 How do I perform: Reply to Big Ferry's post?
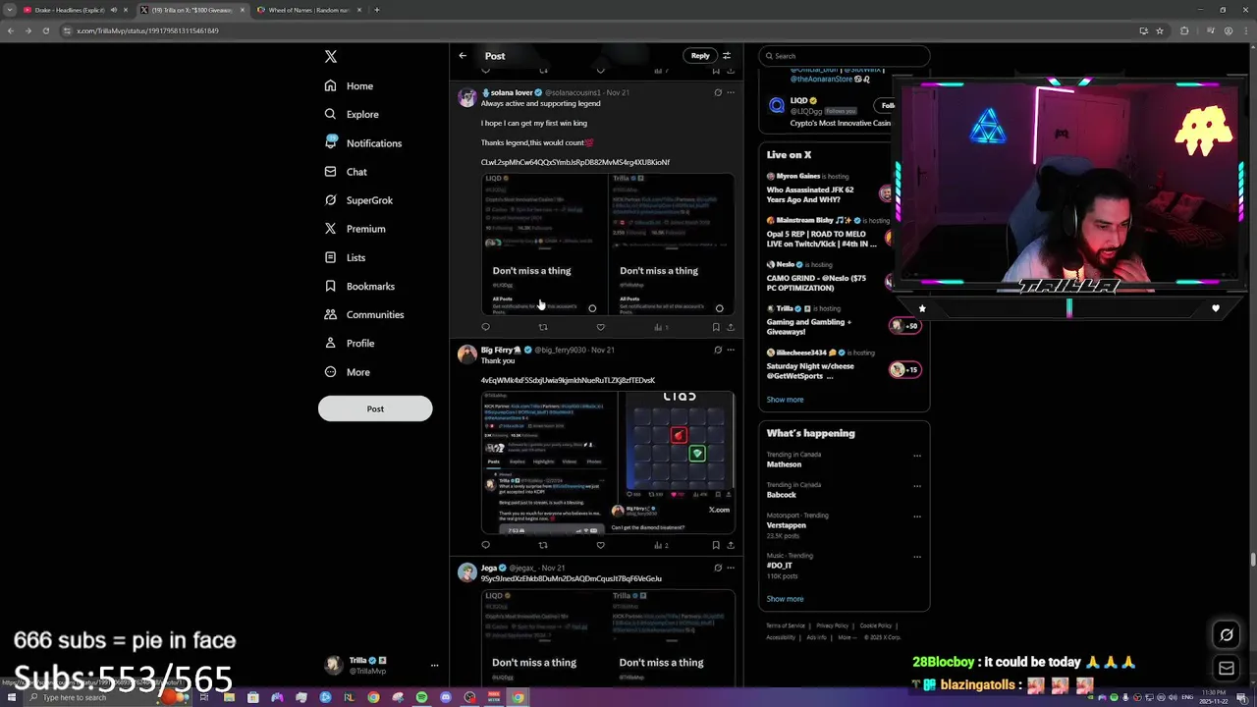pos(485,545)
